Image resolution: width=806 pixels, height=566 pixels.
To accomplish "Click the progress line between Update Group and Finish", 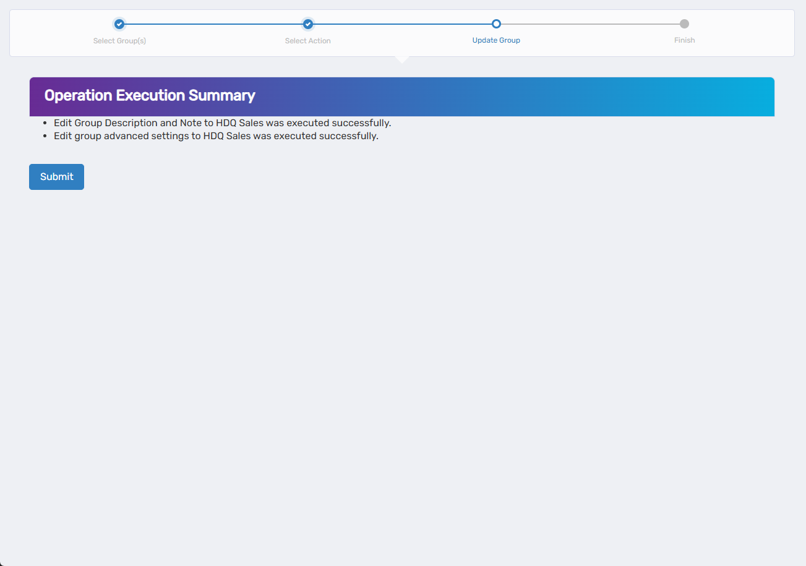I will click(x=590, y=24).
